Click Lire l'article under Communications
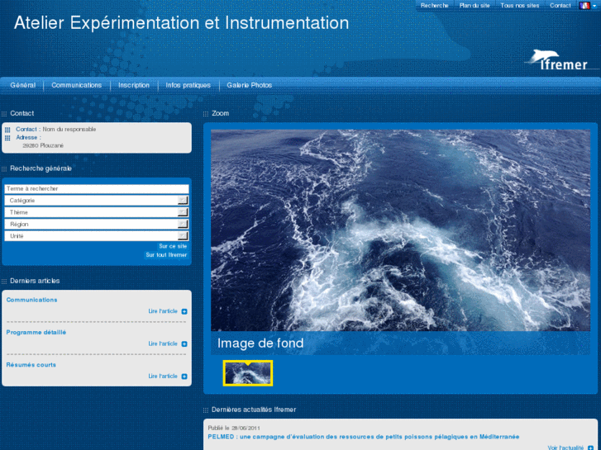The width and height of the screenshot is (601, 450). [x=163, y=311]
